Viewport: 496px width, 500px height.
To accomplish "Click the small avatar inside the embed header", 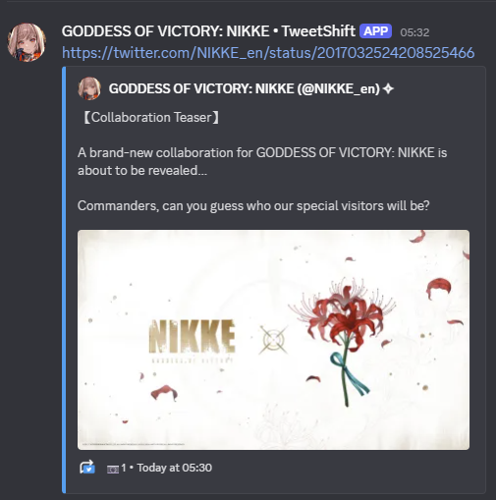I will click(89, 88).
